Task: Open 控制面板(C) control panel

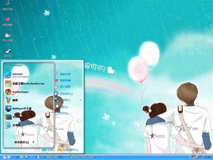Action: click(64, 94)
